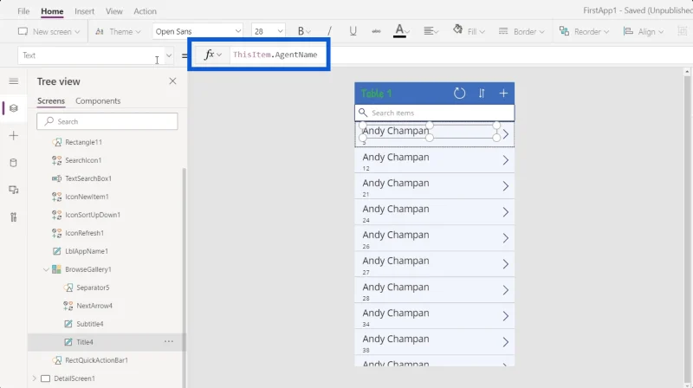Image resolution: width=693 pixels, height=388 pixels.
Task: Open the Title4 more options ellipsis
Action: point(169,341)
